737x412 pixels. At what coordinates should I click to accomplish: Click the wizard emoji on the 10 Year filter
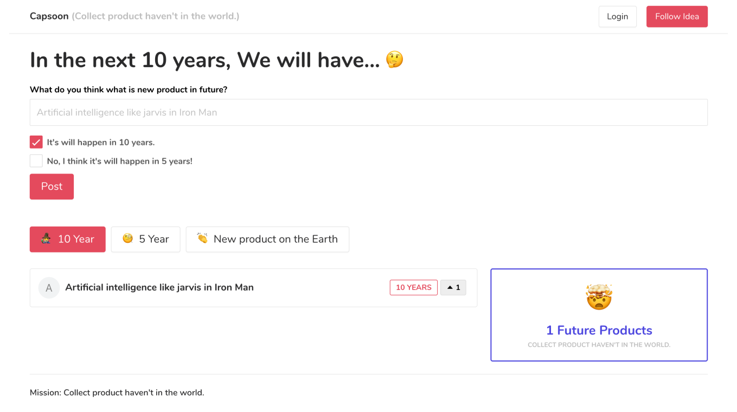[x=45, y=239]
